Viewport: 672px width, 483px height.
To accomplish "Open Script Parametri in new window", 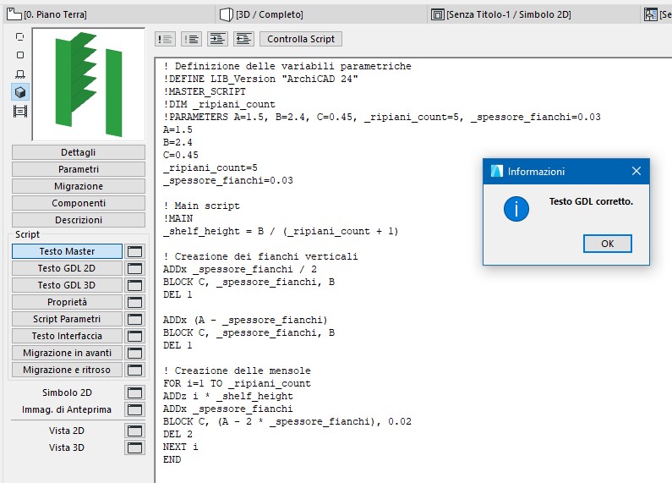I will pyautogui.click(x=134, y=319).
